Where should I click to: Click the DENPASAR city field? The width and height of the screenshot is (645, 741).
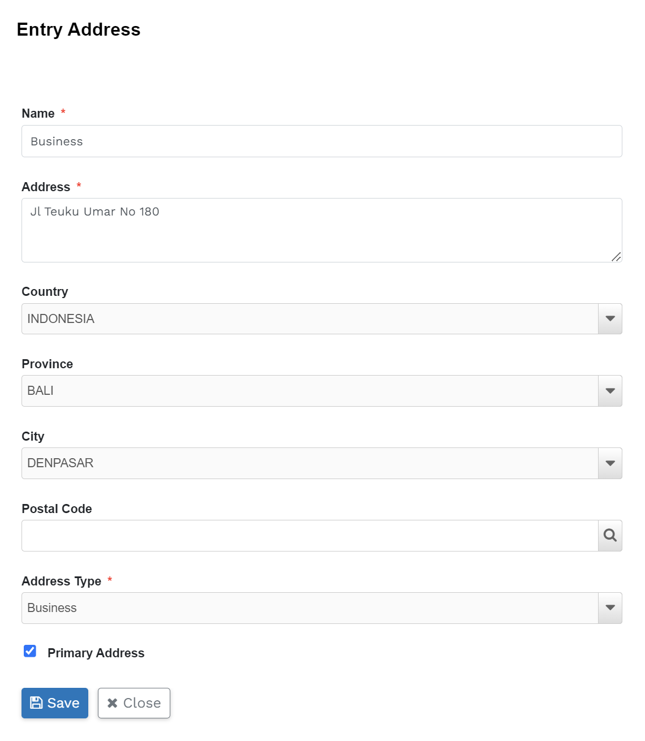coord(309,463)
